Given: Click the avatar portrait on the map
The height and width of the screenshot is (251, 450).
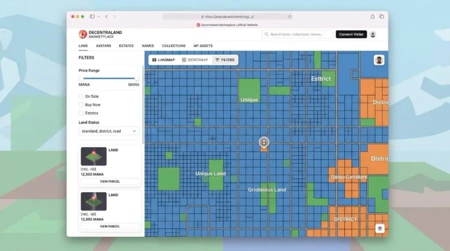Looking at the screenshot, I should (x=379, y=60).
